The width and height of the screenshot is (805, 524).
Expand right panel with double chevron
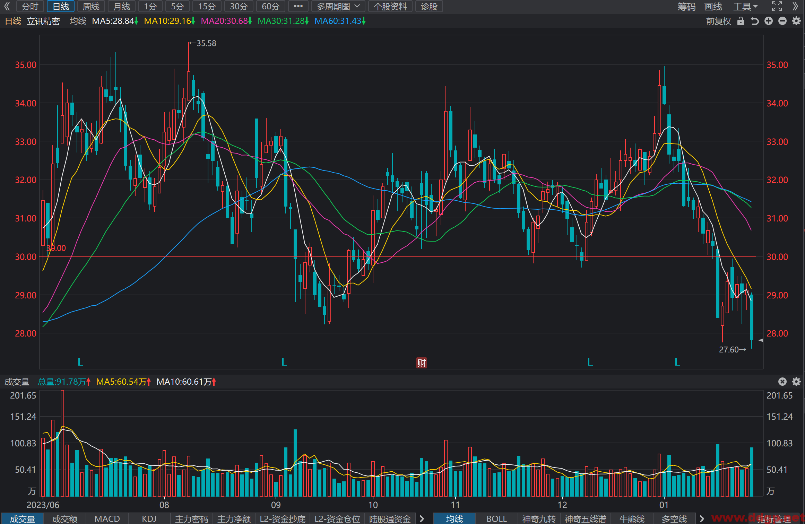click(795, 6)
